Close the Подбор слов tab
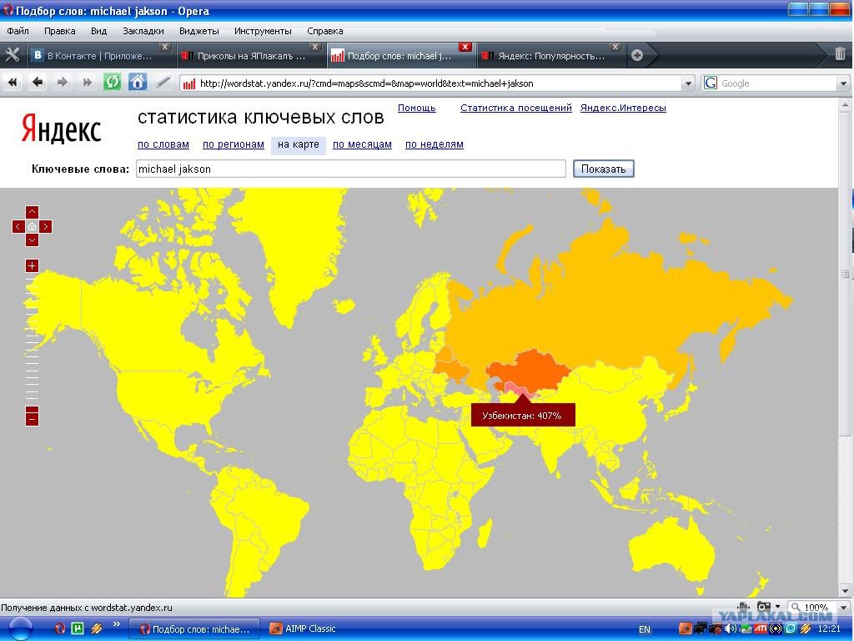The height and width of the screenshot is (641, 854). pos(465,47)
